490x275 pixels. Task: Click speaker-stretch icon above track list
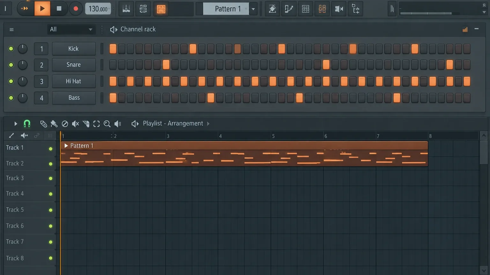tap(24, 136)
